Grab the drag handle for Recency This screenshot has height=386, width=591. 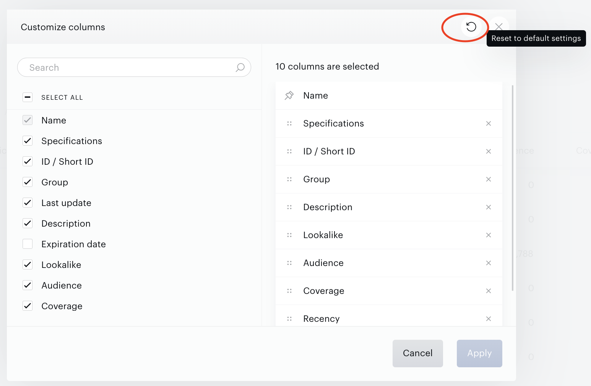[x=289, y=319]
